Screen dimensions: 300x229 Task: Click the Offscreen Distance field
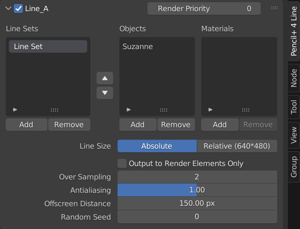click(x=197, y=204)
